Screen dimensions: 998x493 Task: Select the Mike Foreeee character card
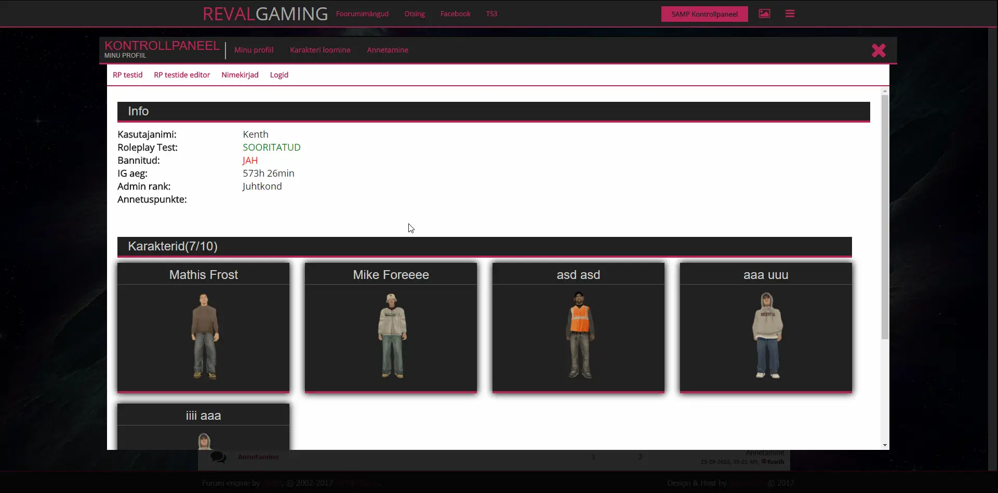tap(391, 327)
